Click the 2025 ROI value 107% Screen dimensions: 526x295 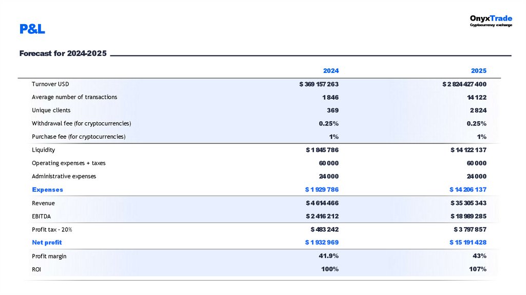478,269
